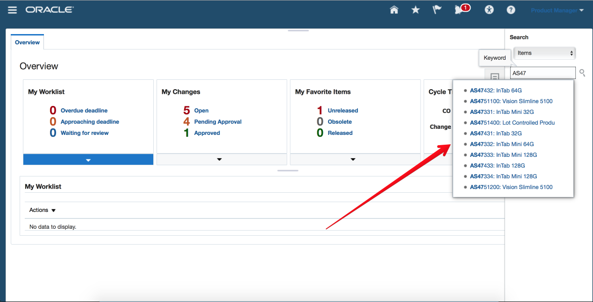The height and width of the screenshot is (302, 593).
Task: Select suggestion AS47332: InTab Mini 64G
Action: click(x=502, y=144)
